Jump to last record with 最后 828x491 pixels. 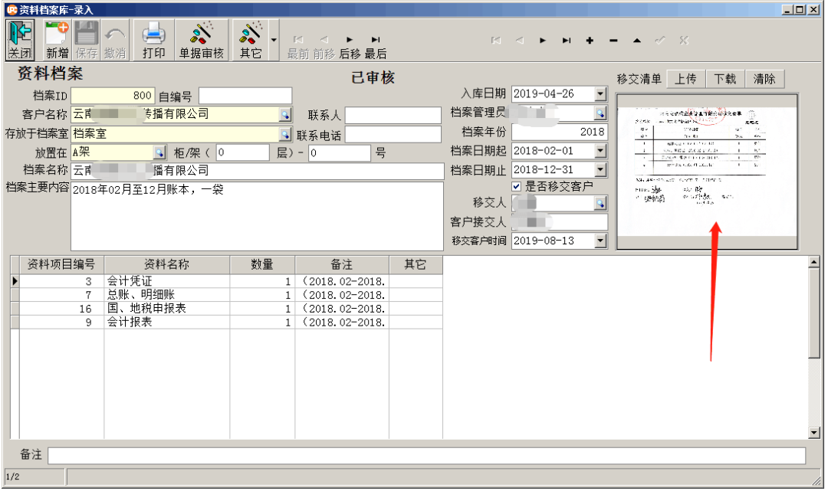(376, 47)
